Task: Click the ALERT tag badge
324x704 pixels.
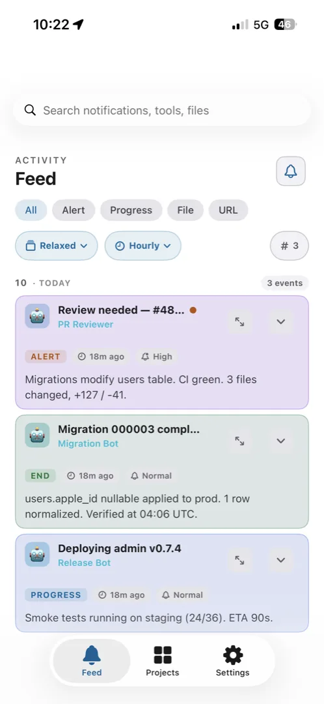Action: [x=46, y=357]
